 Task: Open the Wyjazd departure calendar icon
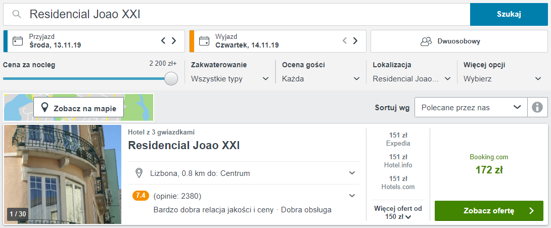coord(204,41)
